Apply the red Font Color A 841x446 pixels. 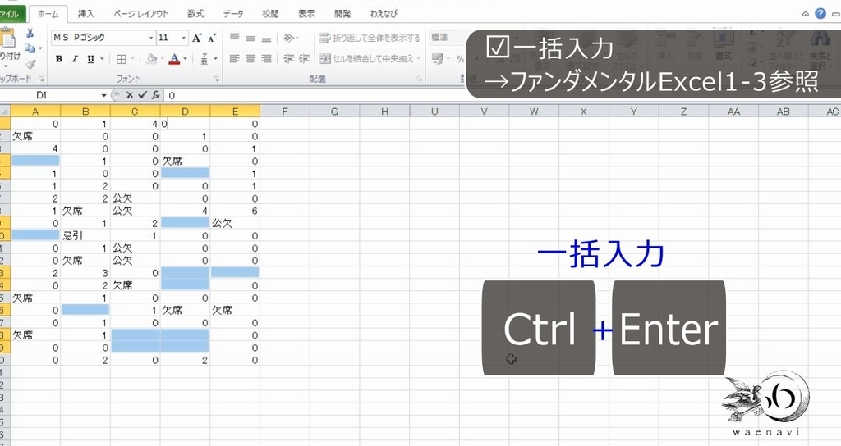pos(174,59)
